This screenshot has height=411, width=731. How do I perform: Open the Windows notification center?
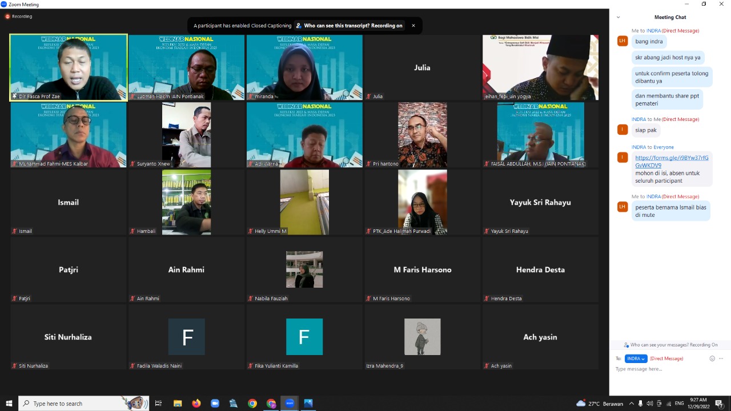click(719, 404)
